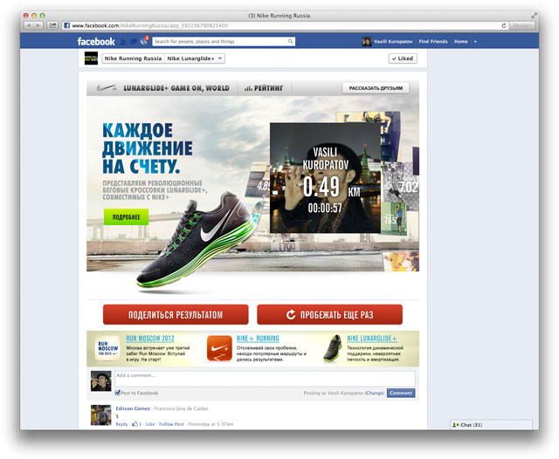Screen dimensions: 559x459
Task: Click the commenter avatar beside comment box
Action: point(101,380)
